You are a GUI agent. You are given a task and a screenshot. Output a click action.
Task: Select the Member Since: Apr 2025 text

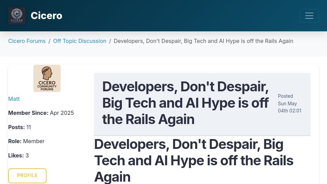41,113
